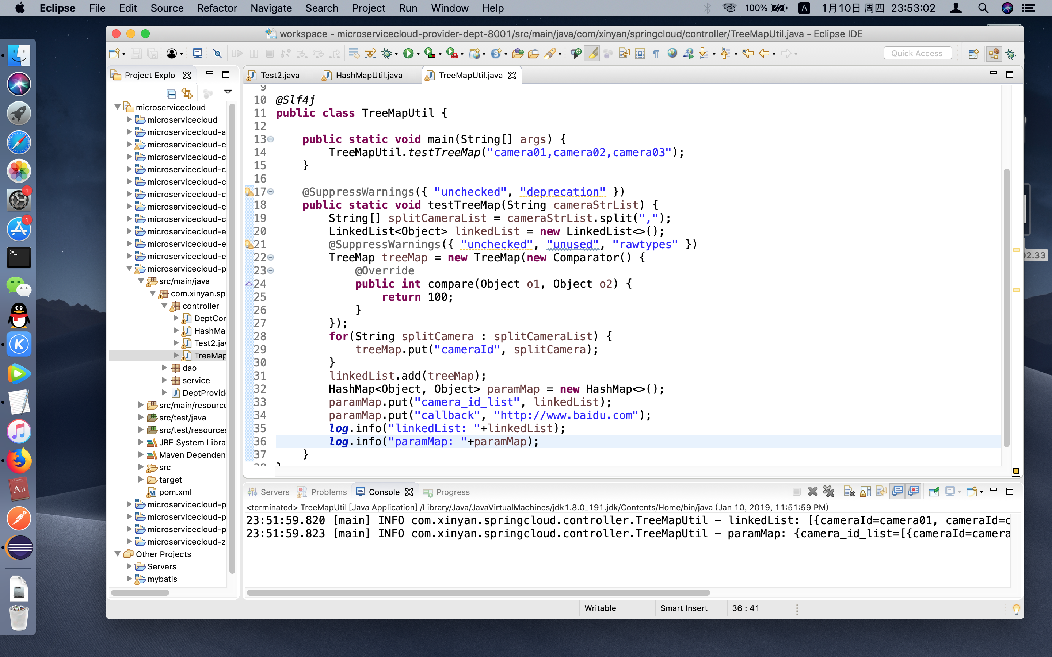
Task: Click Pin Console icon
Action: click(934, 491)
